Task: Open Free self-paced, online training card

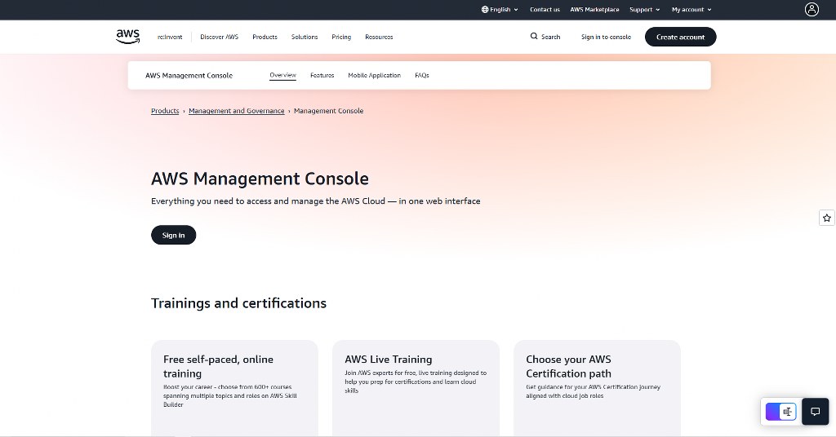Action: coord(234,388)
